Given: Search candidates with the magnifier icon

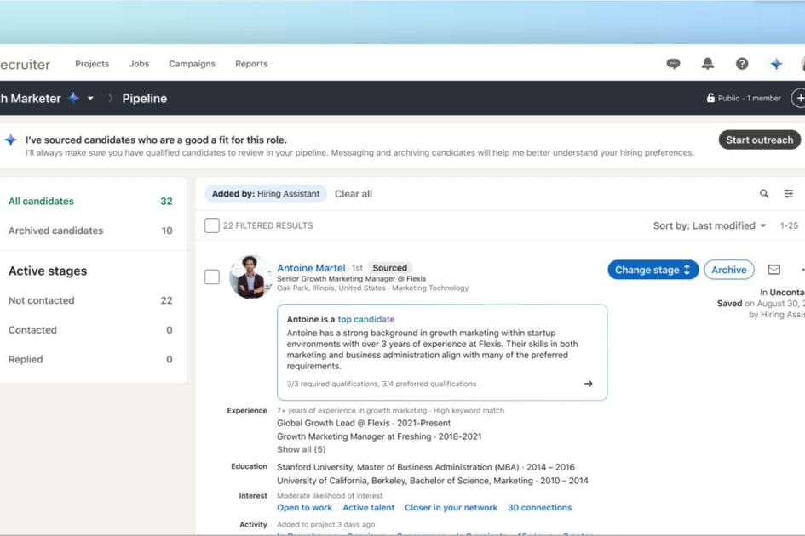Looking at the screenshot, I should [764, 193].
